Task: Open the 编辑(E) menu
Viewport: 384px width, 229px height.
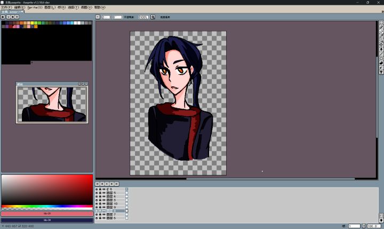Action: [20, 7]
